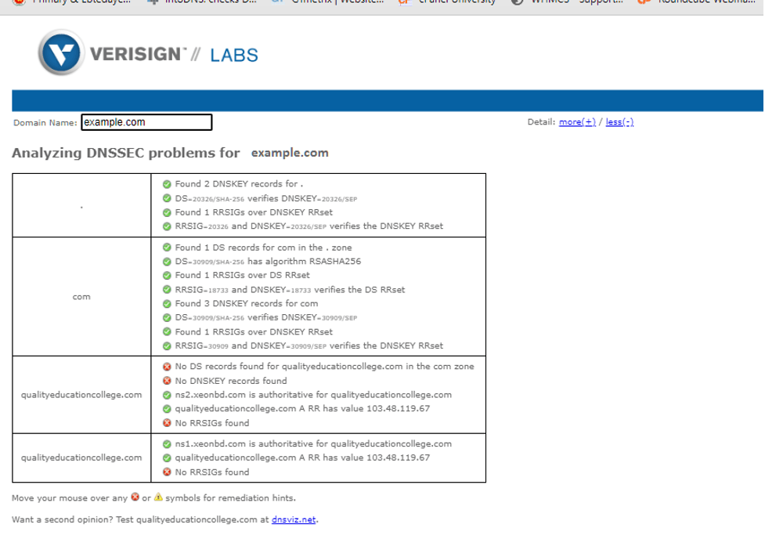
Task: Click check icon beside DS=30909 verifies DNSKEY=30909/SEP
Action: coord(167,318)
